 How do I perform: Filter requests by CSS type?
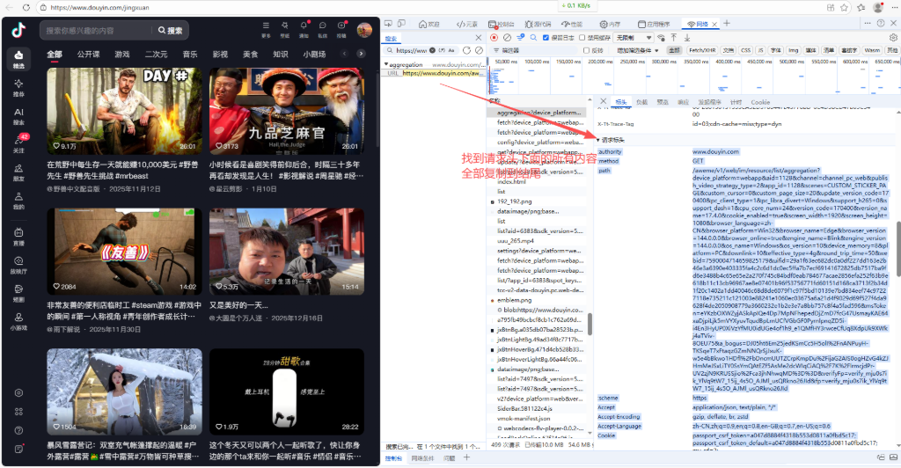point(745,50)
